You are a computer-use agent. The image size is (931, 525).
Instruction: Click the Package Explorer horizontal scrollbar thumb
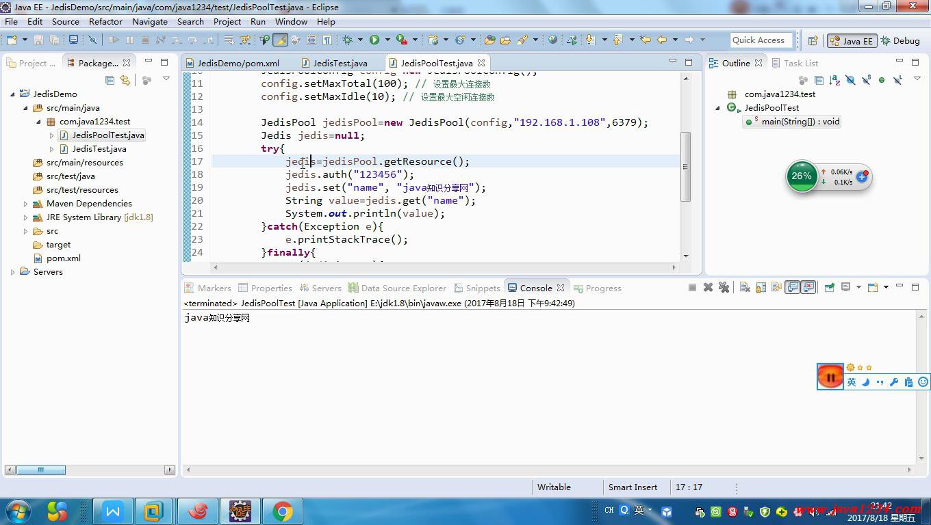(41, 470)
